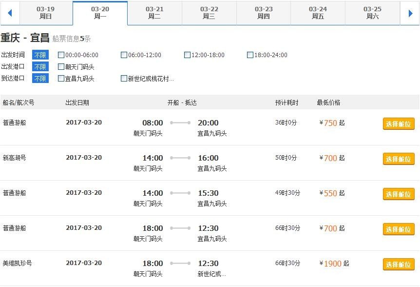Go to the 03-25 周六 date tab
This screenshot has height=287, width=420.
[x=372, y=13]
